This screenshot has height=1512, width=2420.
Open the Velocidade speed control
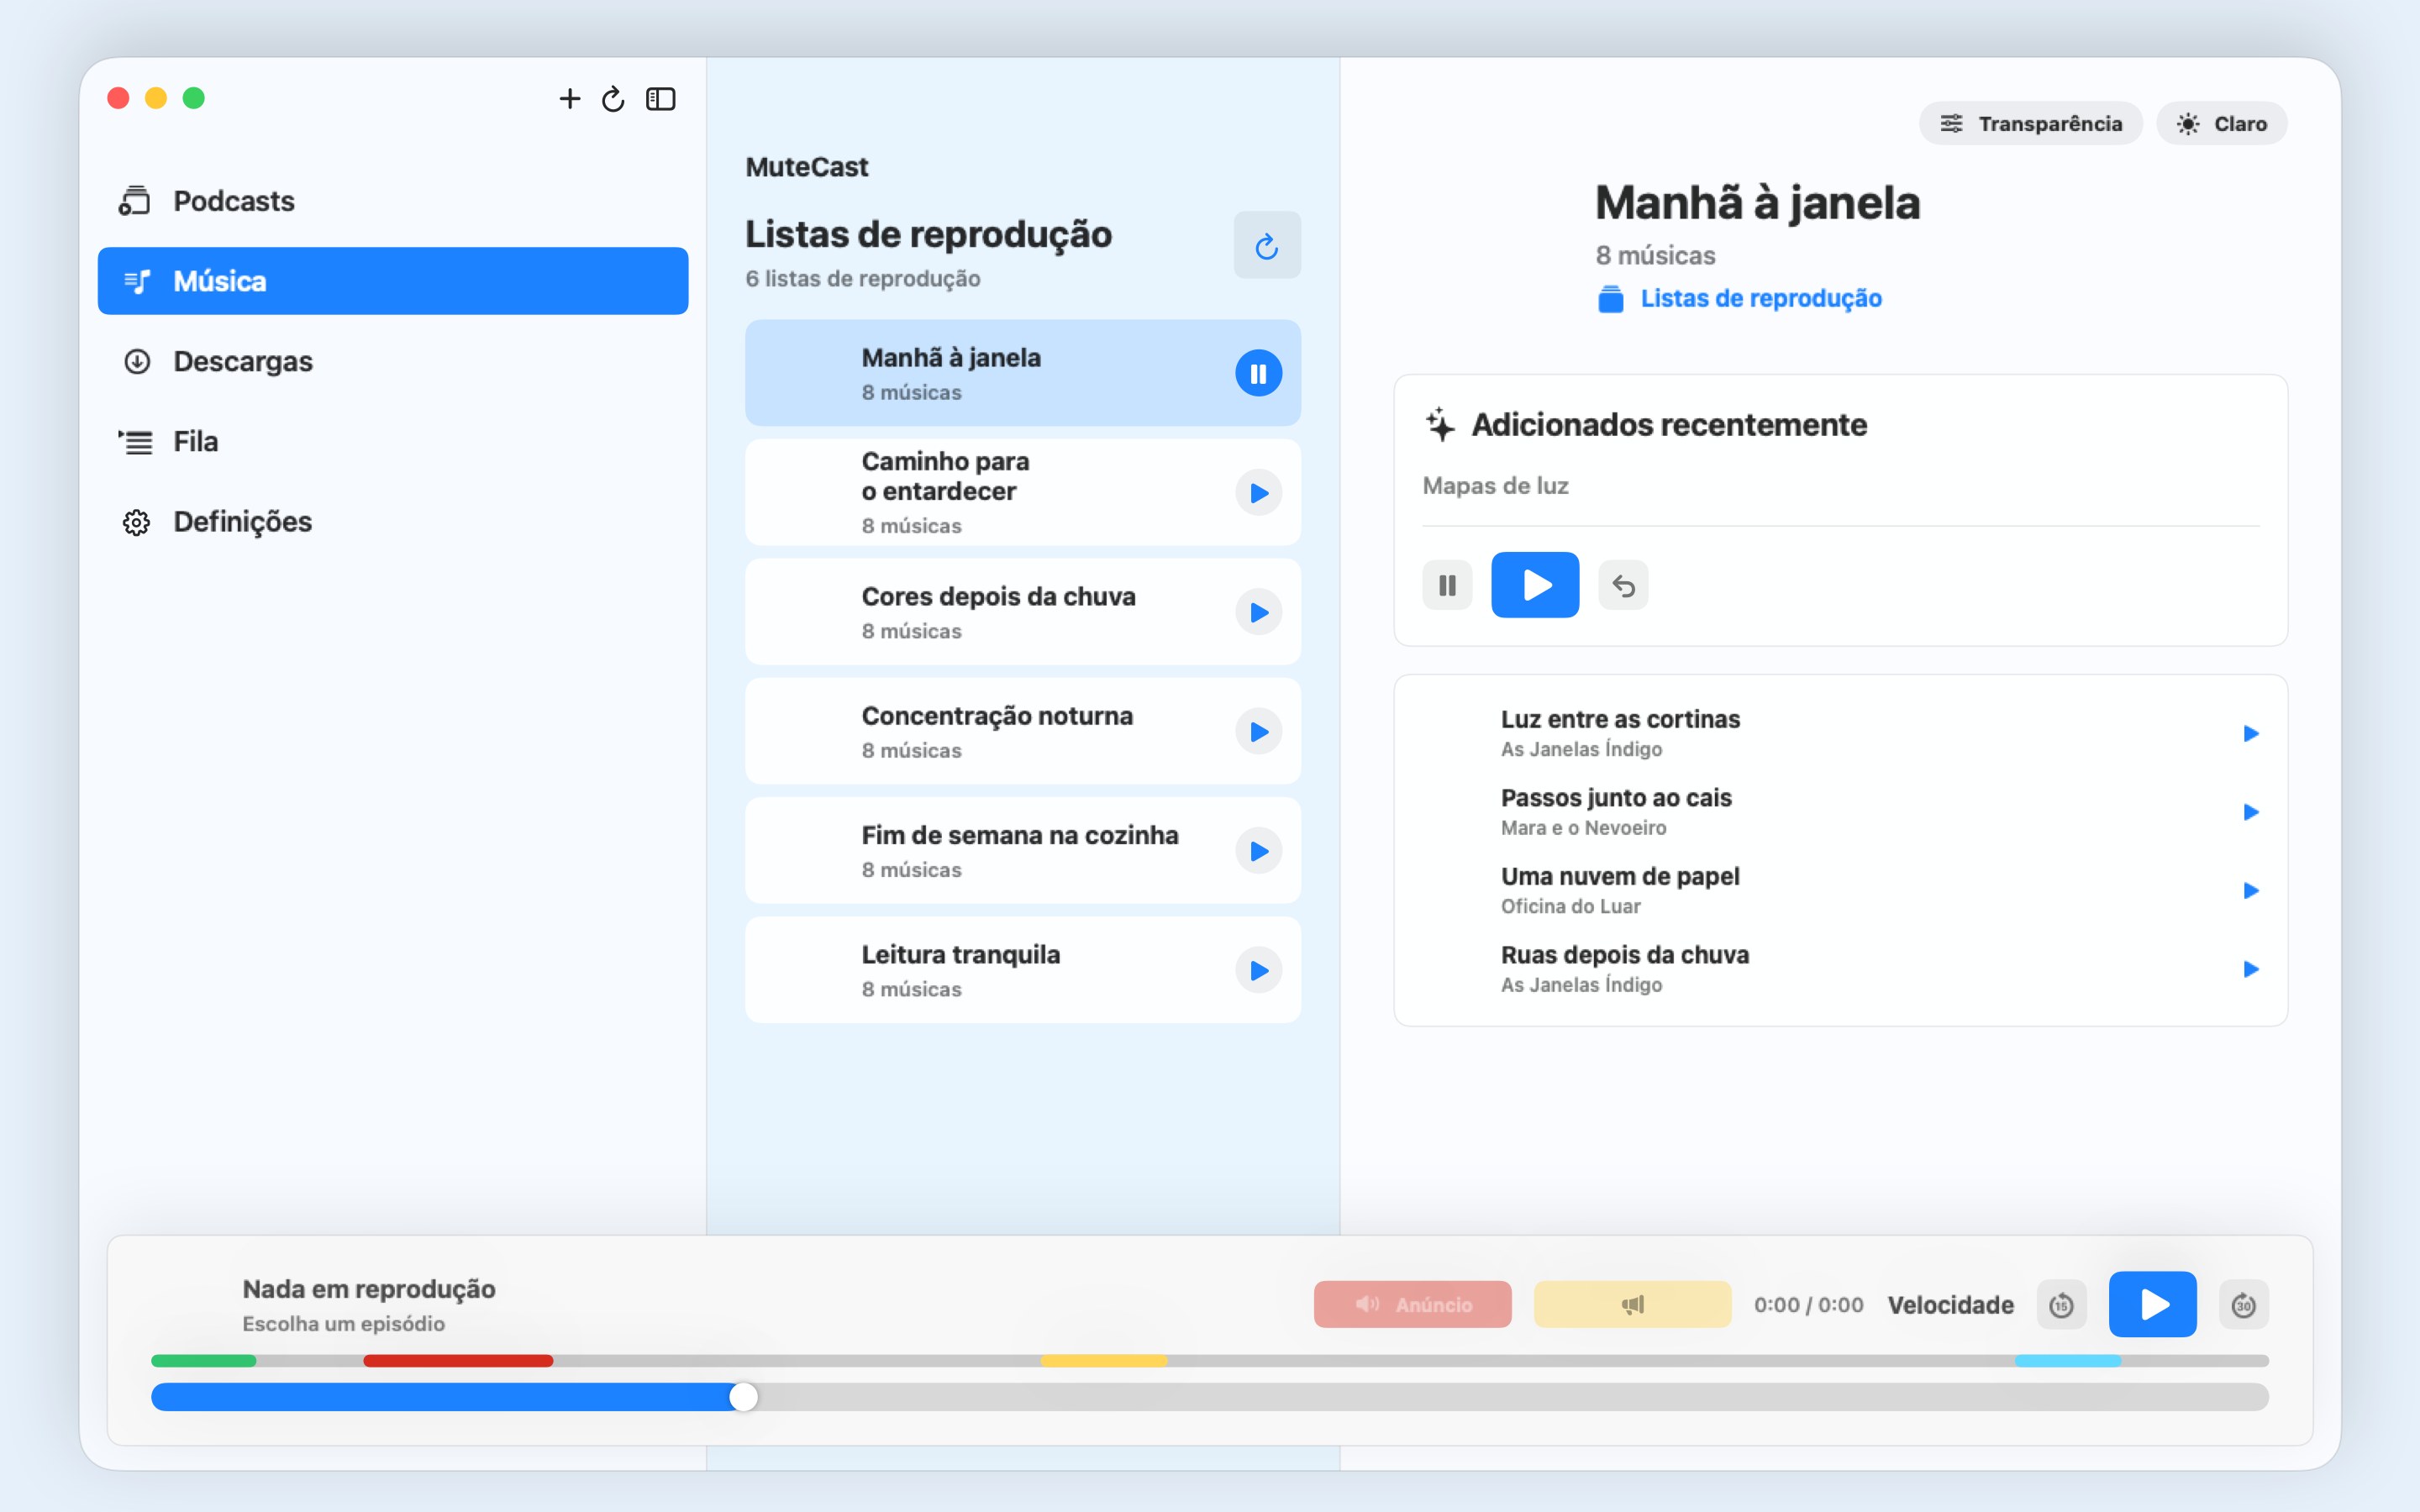point(1950,1305)
